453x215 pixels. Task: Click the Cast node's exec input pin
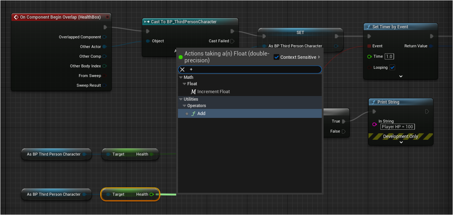(148, 31)
